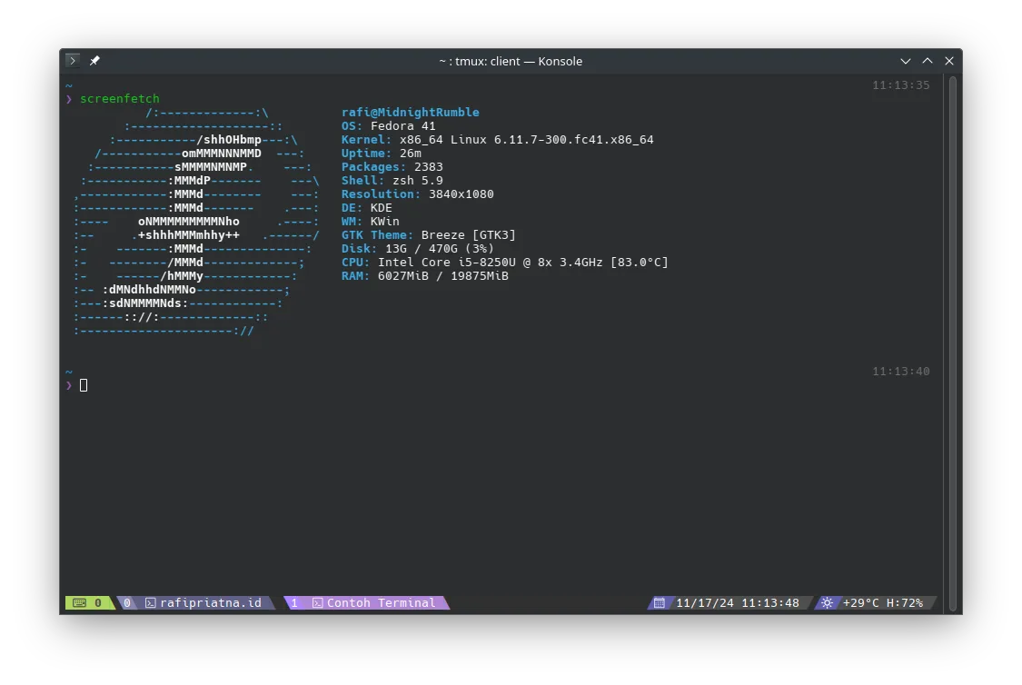
Task: Click the calendar icon before the date
Action: [658, 602]
